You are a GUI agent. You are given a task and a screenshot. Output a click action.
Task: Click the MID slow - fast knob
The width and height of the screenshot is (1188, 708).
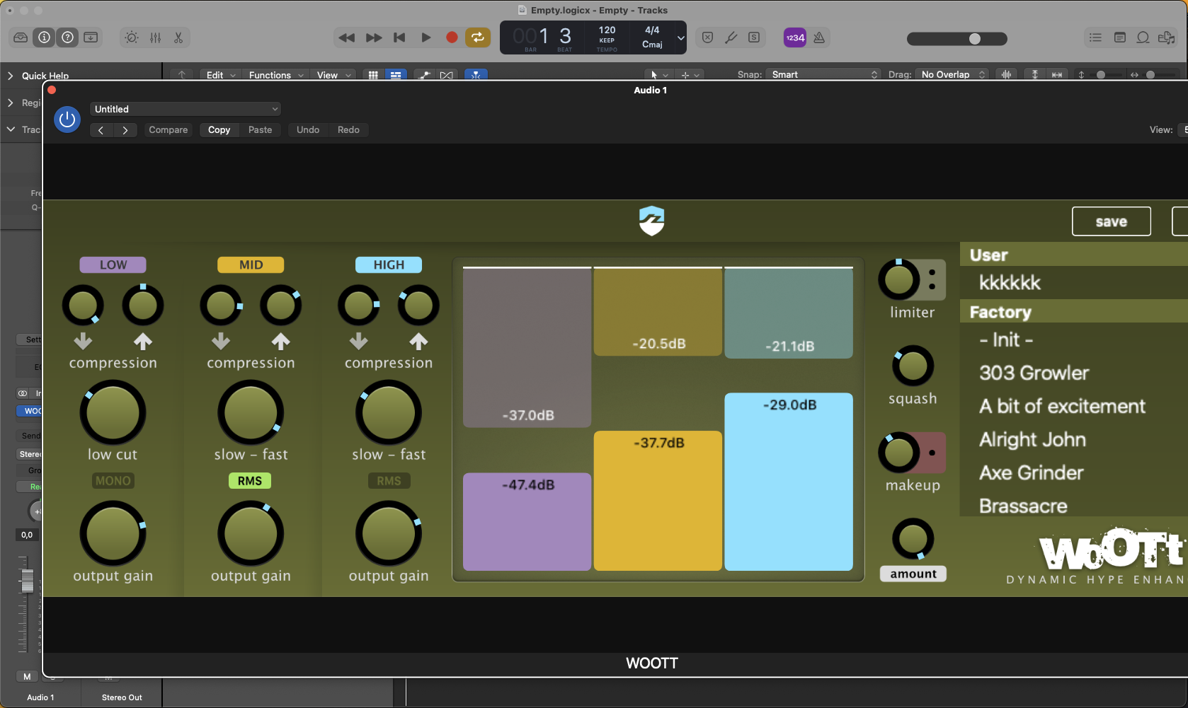tap(251, 413)
